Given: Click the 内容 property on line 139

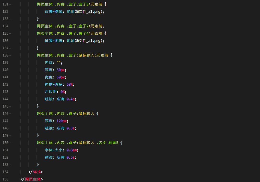Looking at the screenshot, I should point(49,62).
